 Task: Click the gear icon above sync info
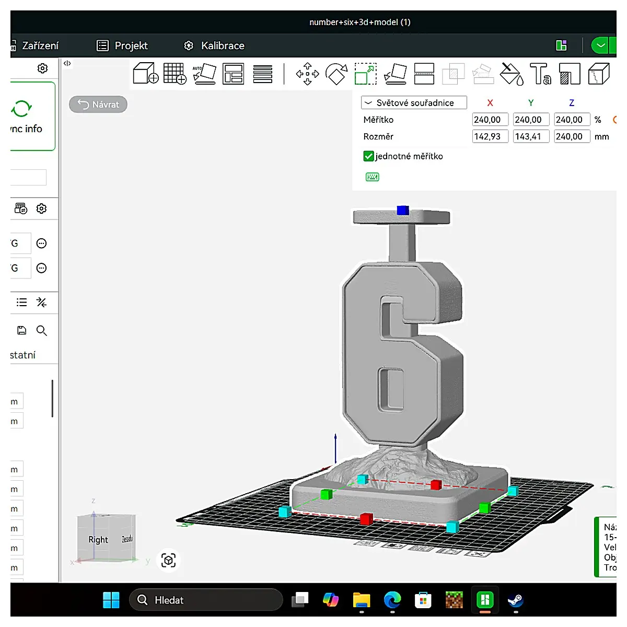(42, 68)
